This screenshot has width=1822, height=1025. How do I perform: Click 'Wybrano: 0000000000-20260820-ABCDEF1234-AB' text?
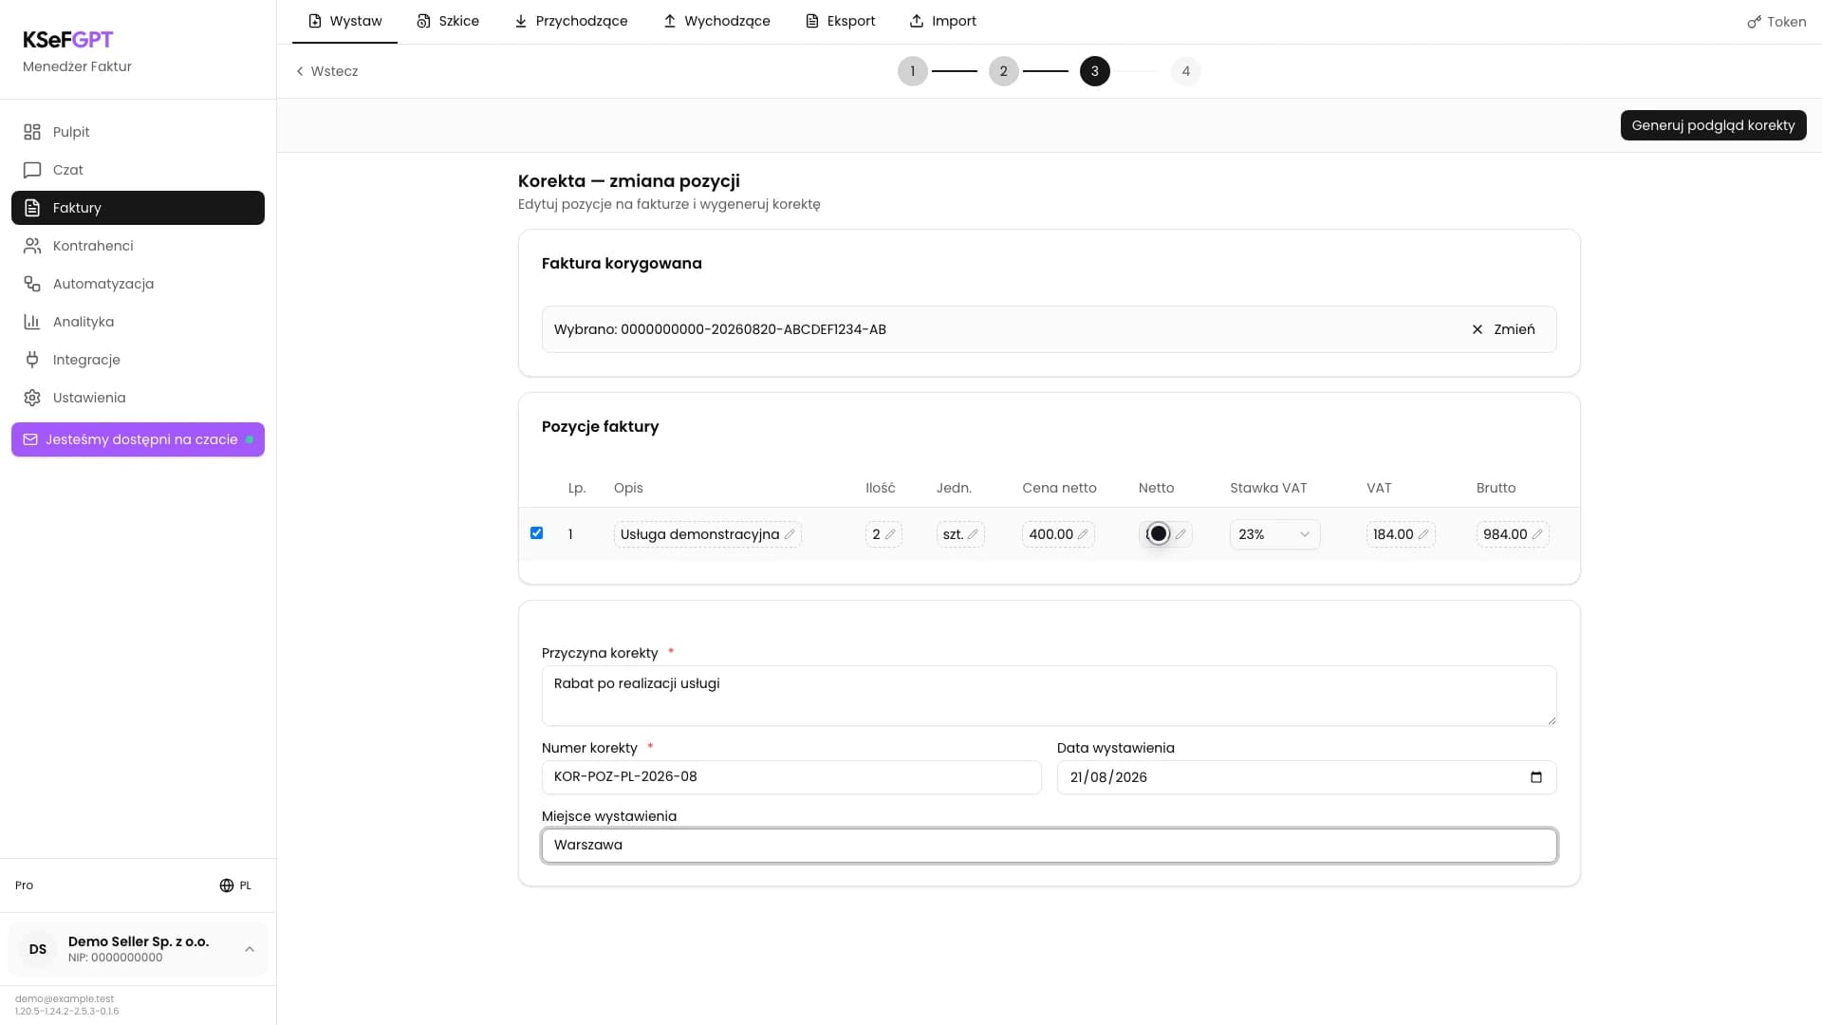719,329
